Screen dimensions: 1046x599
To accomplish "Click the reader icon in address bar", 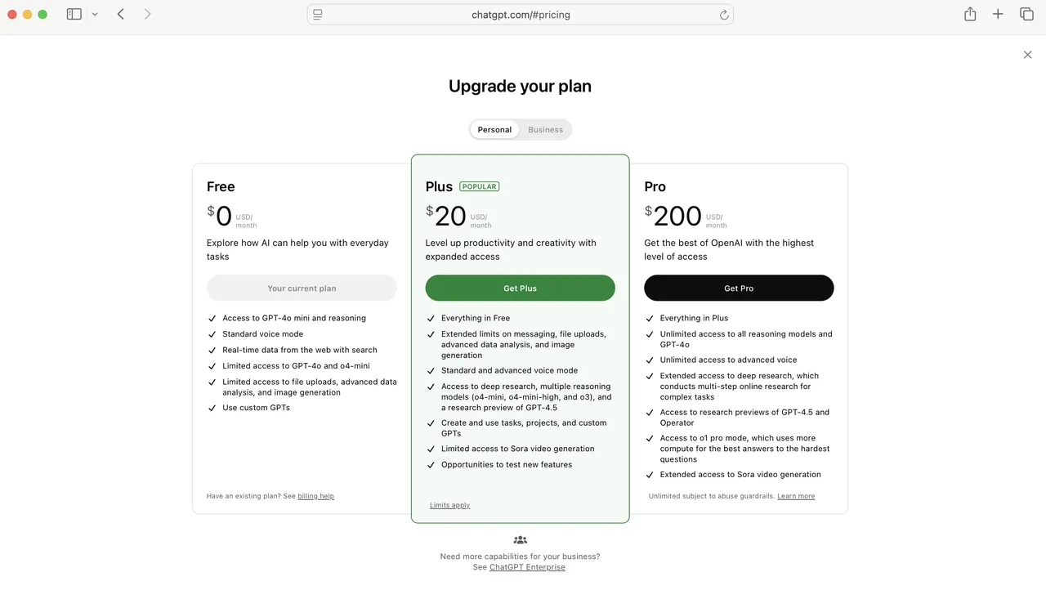I will [318, 15].
